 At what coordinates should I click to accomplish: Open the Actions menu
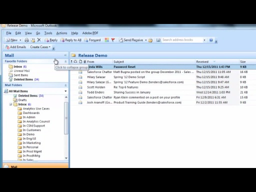[x=61, y=33]
